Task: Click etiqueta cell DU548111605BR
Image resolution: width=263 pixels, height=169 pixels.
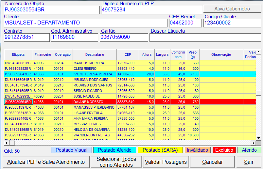Action: pos(18,124)
